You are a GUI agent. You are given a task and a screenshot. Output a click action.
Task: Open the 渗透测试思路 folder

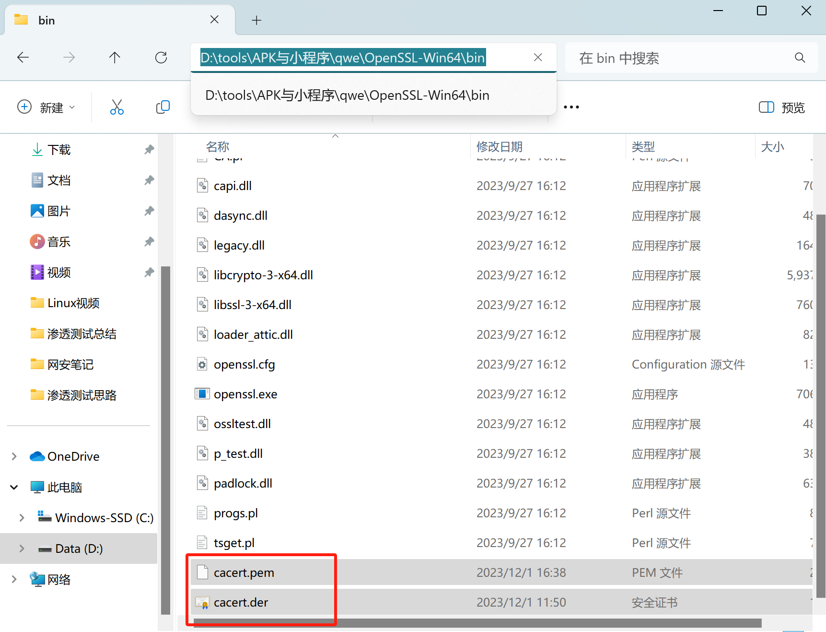[74, 395]
